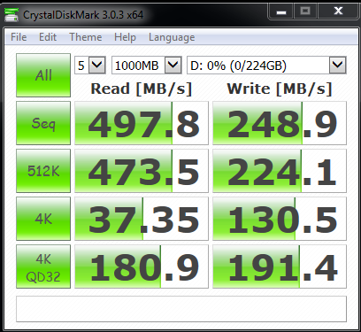Open the File menu
This screenshot has width=361, height=332.
pos(19,37)
